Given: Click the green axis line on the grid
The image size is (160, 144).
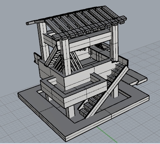Looking at the screenshot, I should 107,134.
